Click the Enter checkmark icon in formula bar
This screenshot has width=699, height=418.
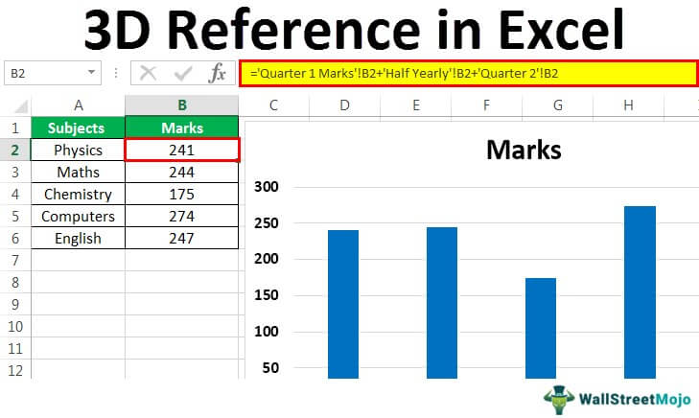183,74
